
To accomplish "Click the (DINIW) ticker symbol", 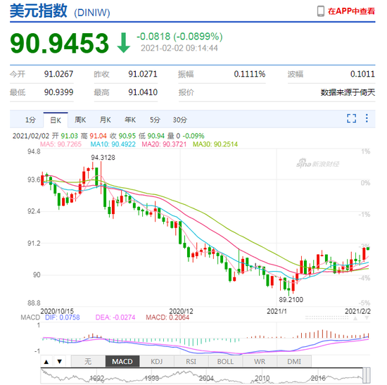I will click(x=92, y=13).
